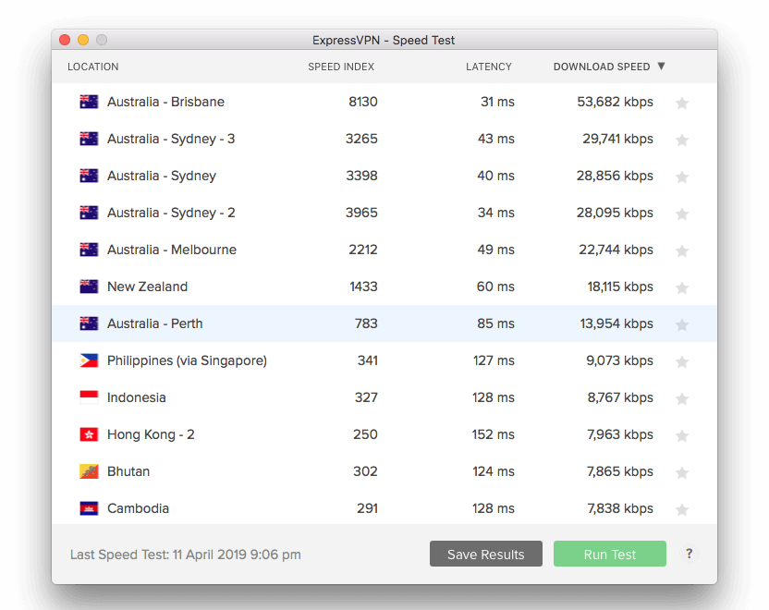
Task: Click the 152 ms latency value
Action: pos(494,434)
